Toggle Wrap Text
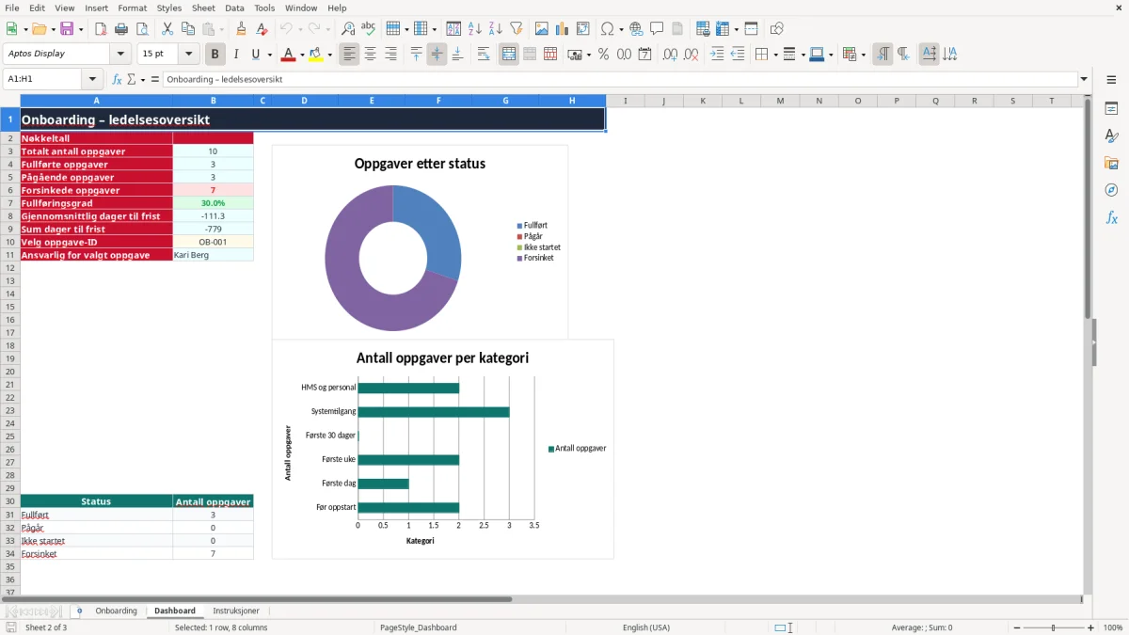Screen dimensions: 1129x635 (x=484, y=55)
